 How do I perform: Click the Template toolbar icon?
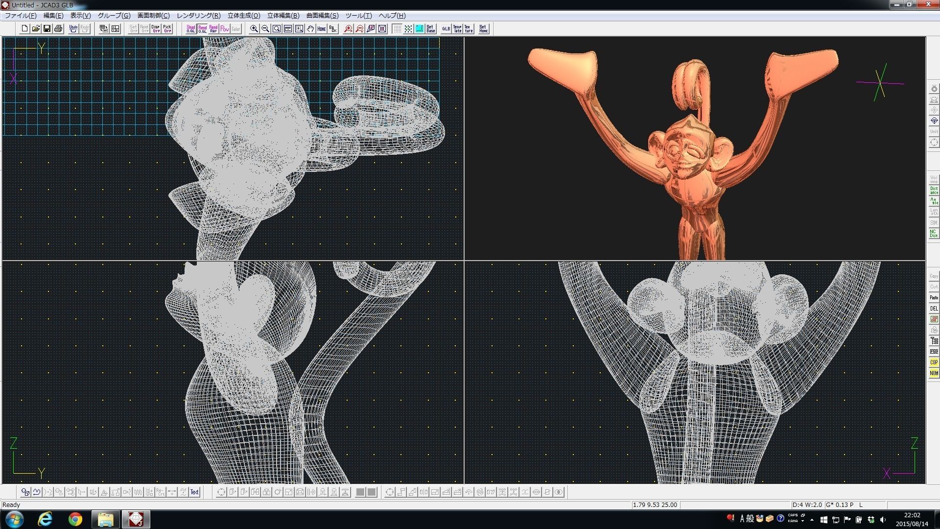pos(457,29)
